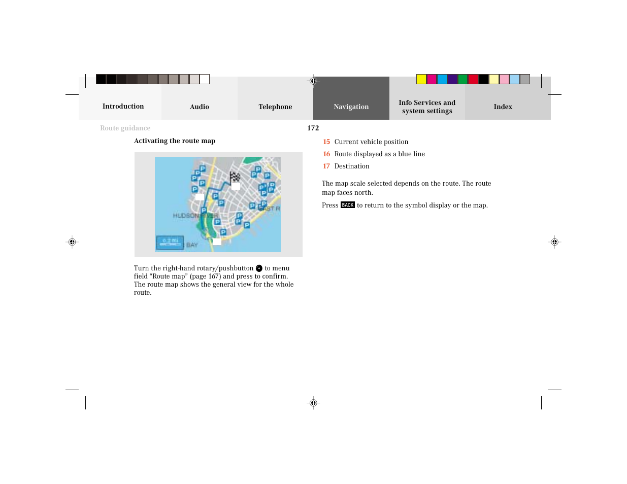Image resolution: width=627 pixels, height=484 pixels.
Task: Select the Navigation tab
Action: [351, 107]
